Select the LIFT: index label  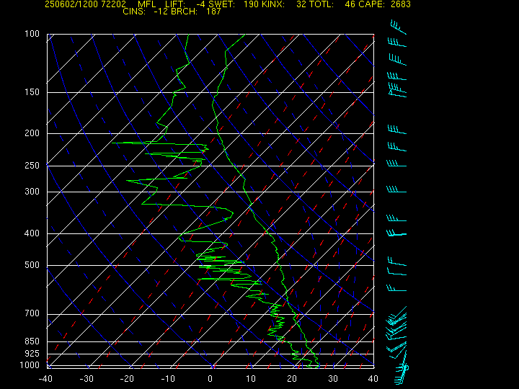[175, 4]
